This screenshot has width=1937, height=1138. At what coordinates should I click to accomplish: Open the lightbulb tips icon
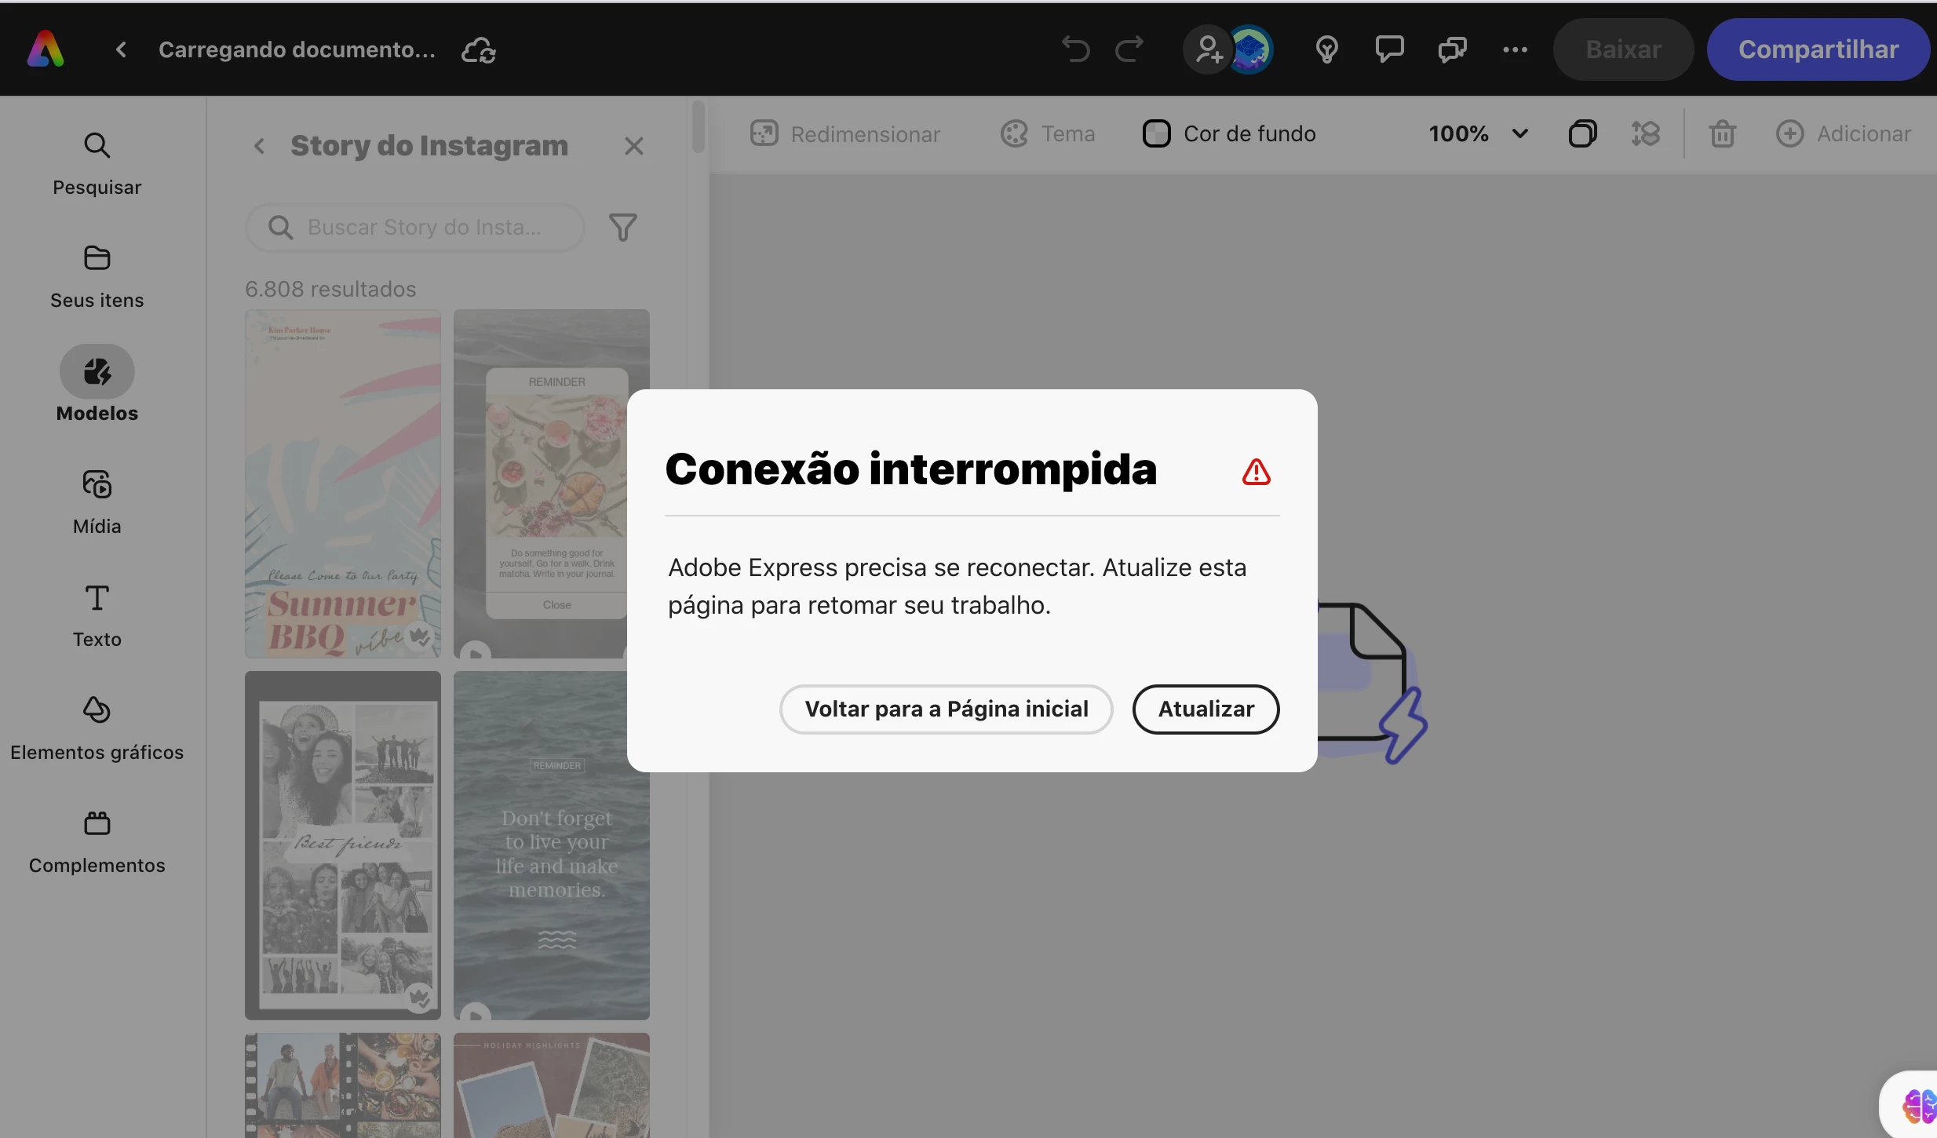click(1326, 49)
